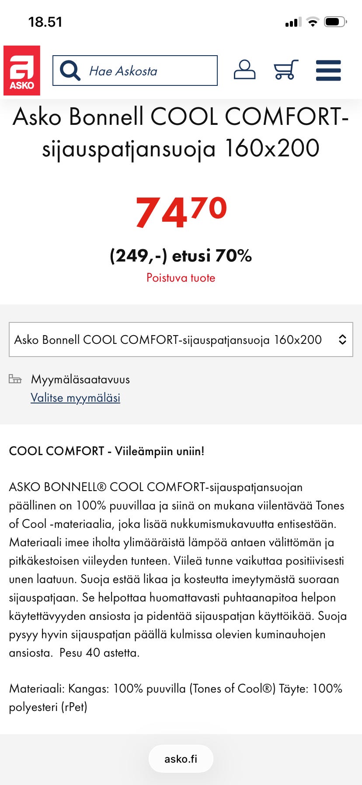
Task: Click the 'Poistuva tuote' label
Action: coord(181,278)
